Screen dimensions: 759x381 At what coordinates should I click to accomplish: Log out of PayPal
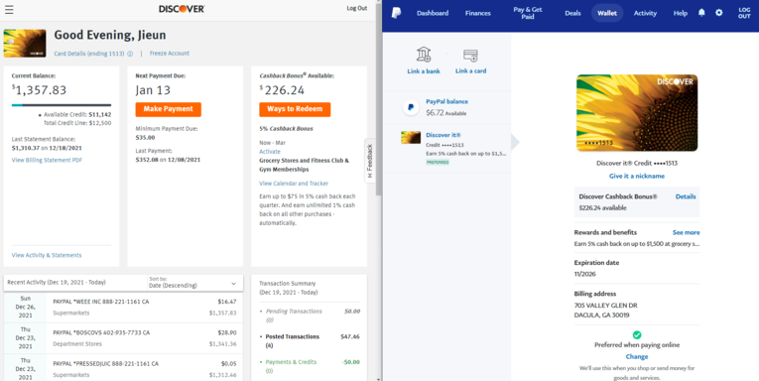point(744,13)
